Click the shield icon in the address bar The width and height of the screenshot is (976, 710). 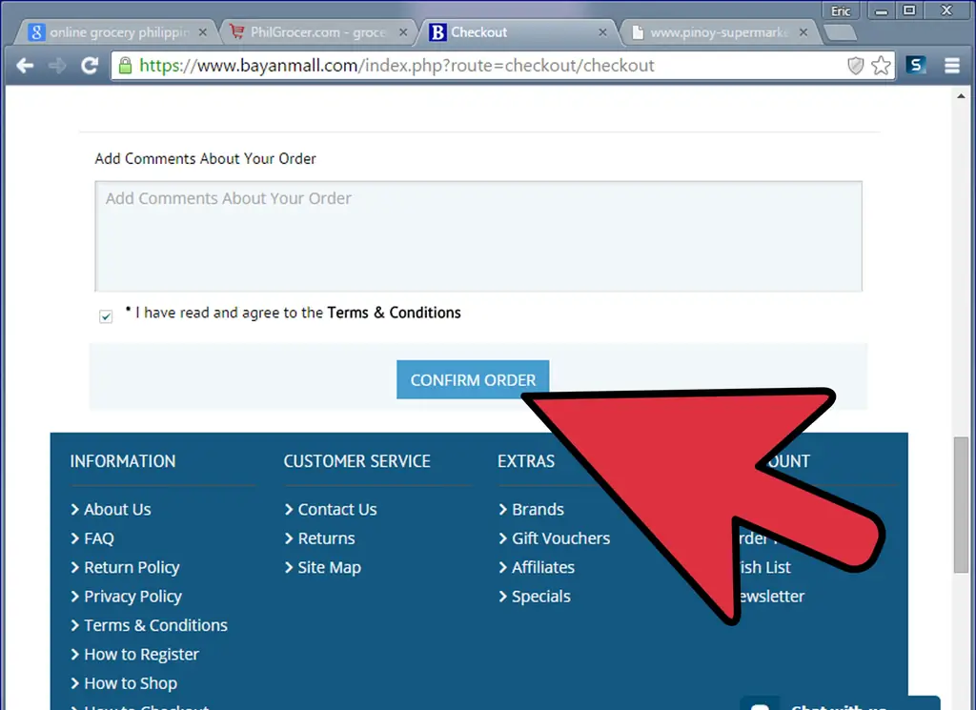point(856,66)
